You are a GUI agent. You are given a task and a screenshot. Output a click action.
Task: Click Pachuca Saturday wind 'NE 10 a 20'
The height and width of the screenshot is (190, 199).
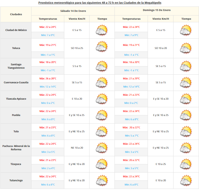click(77, 148)
